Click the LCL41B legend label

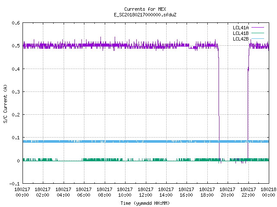tap(241, 33)
